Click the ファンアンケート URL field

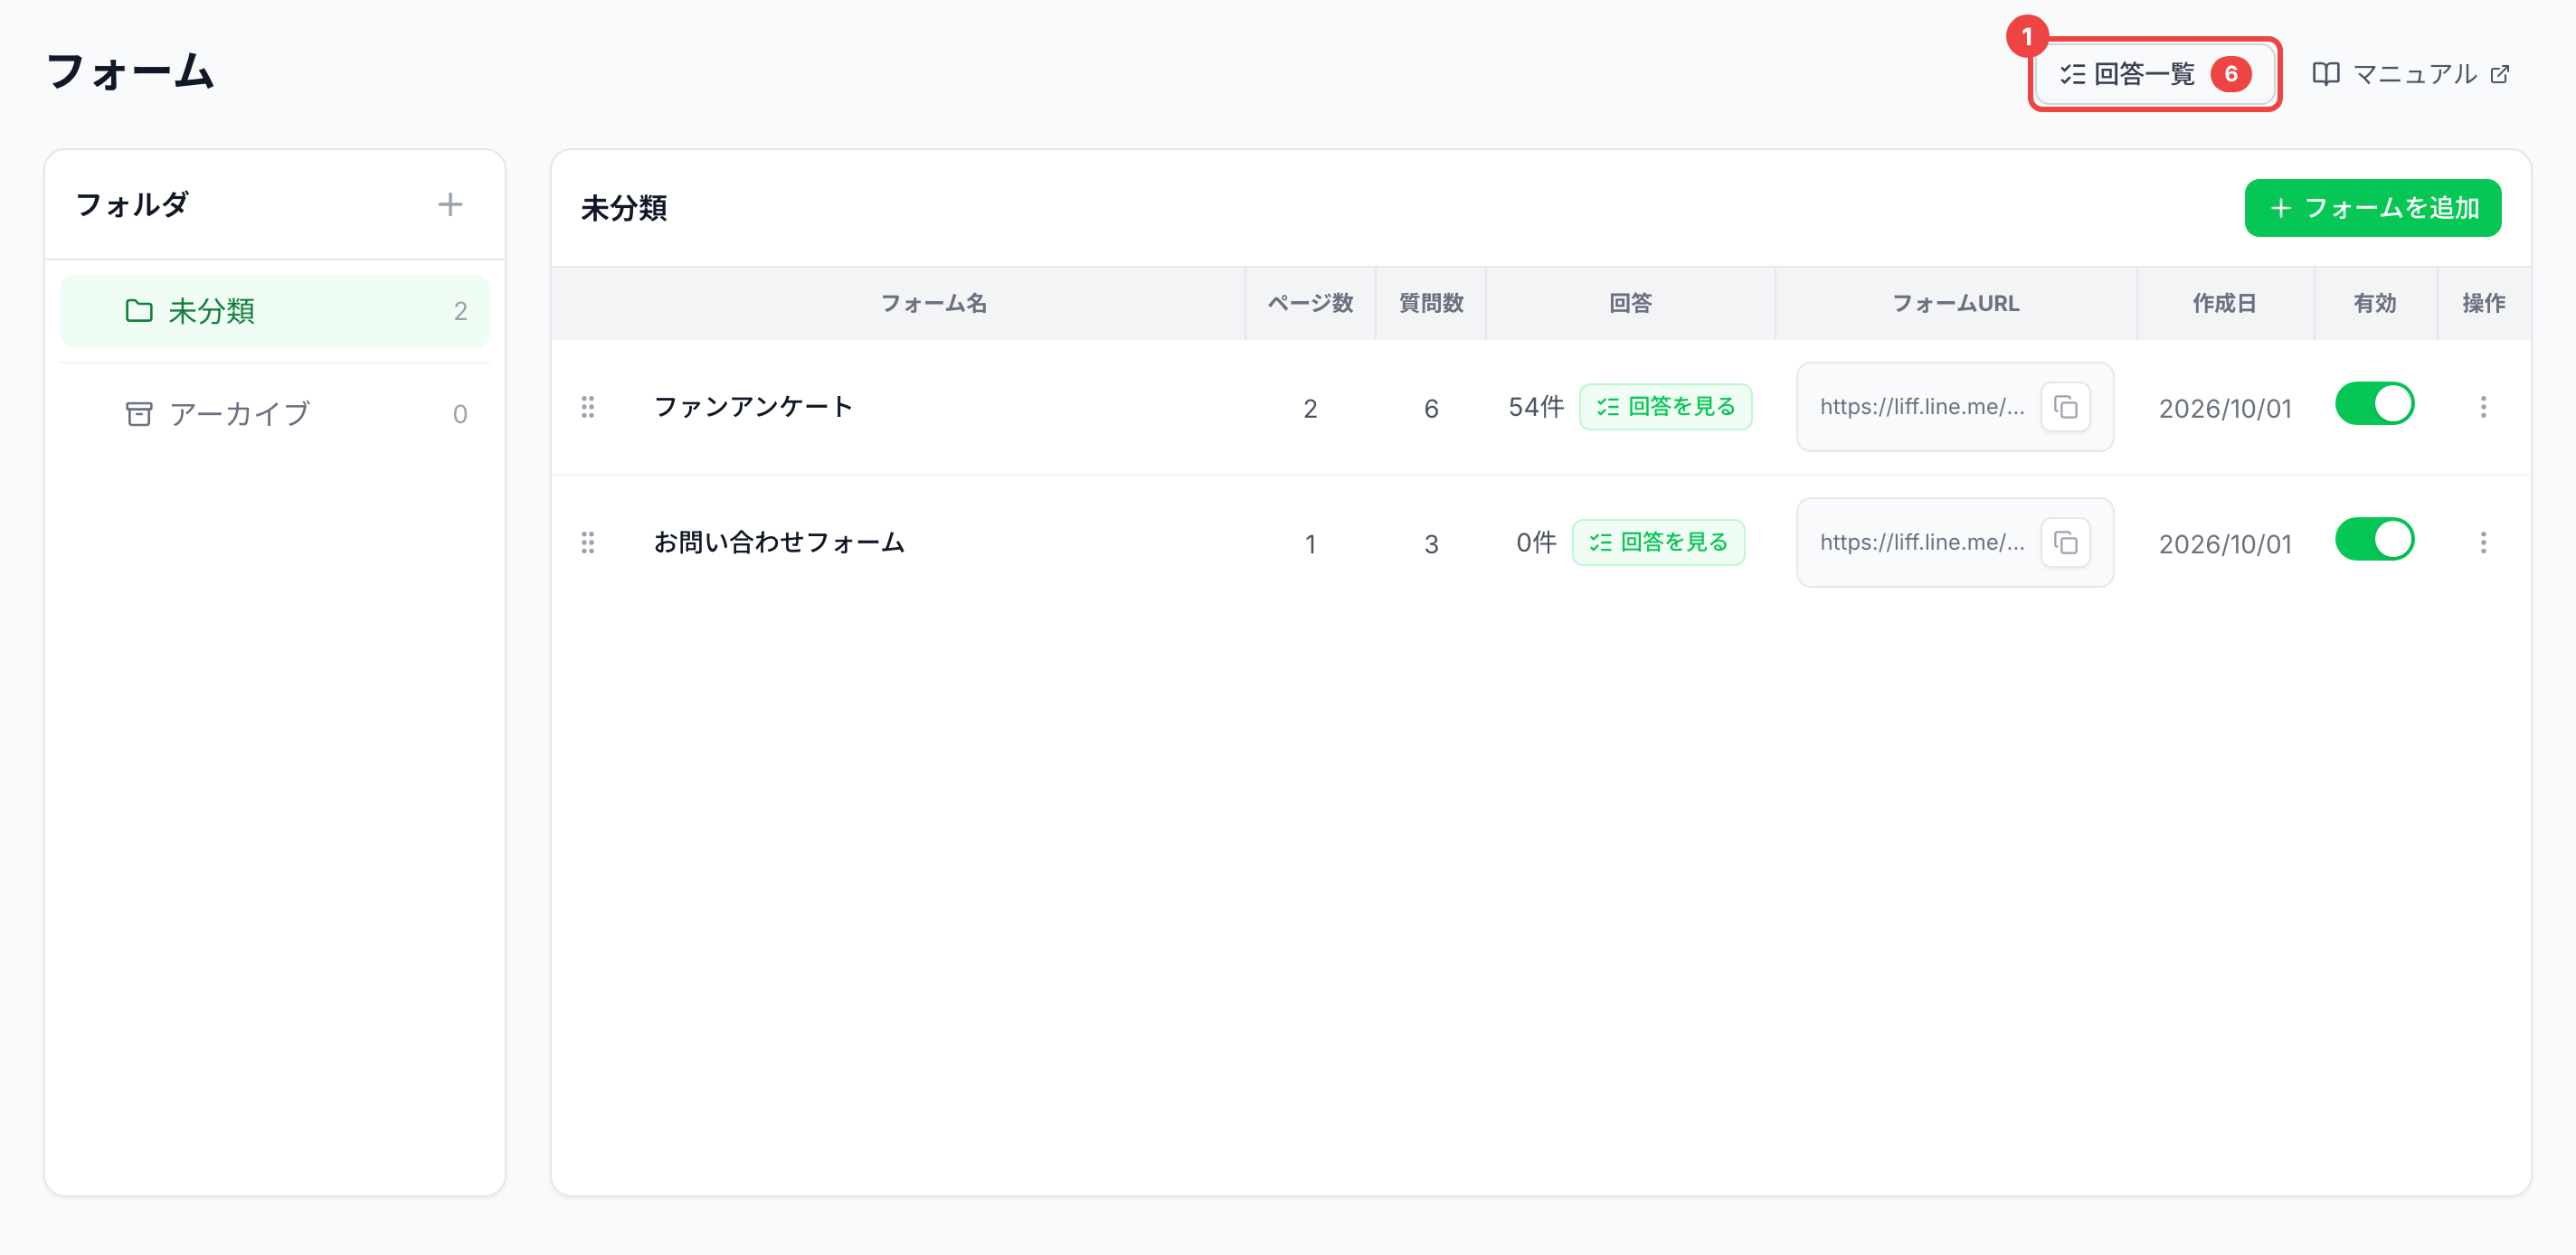point(1954,407)
